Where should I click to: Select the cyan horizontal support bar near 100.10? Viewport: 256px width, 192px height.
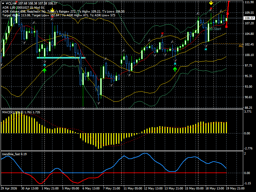click(61, 58)
